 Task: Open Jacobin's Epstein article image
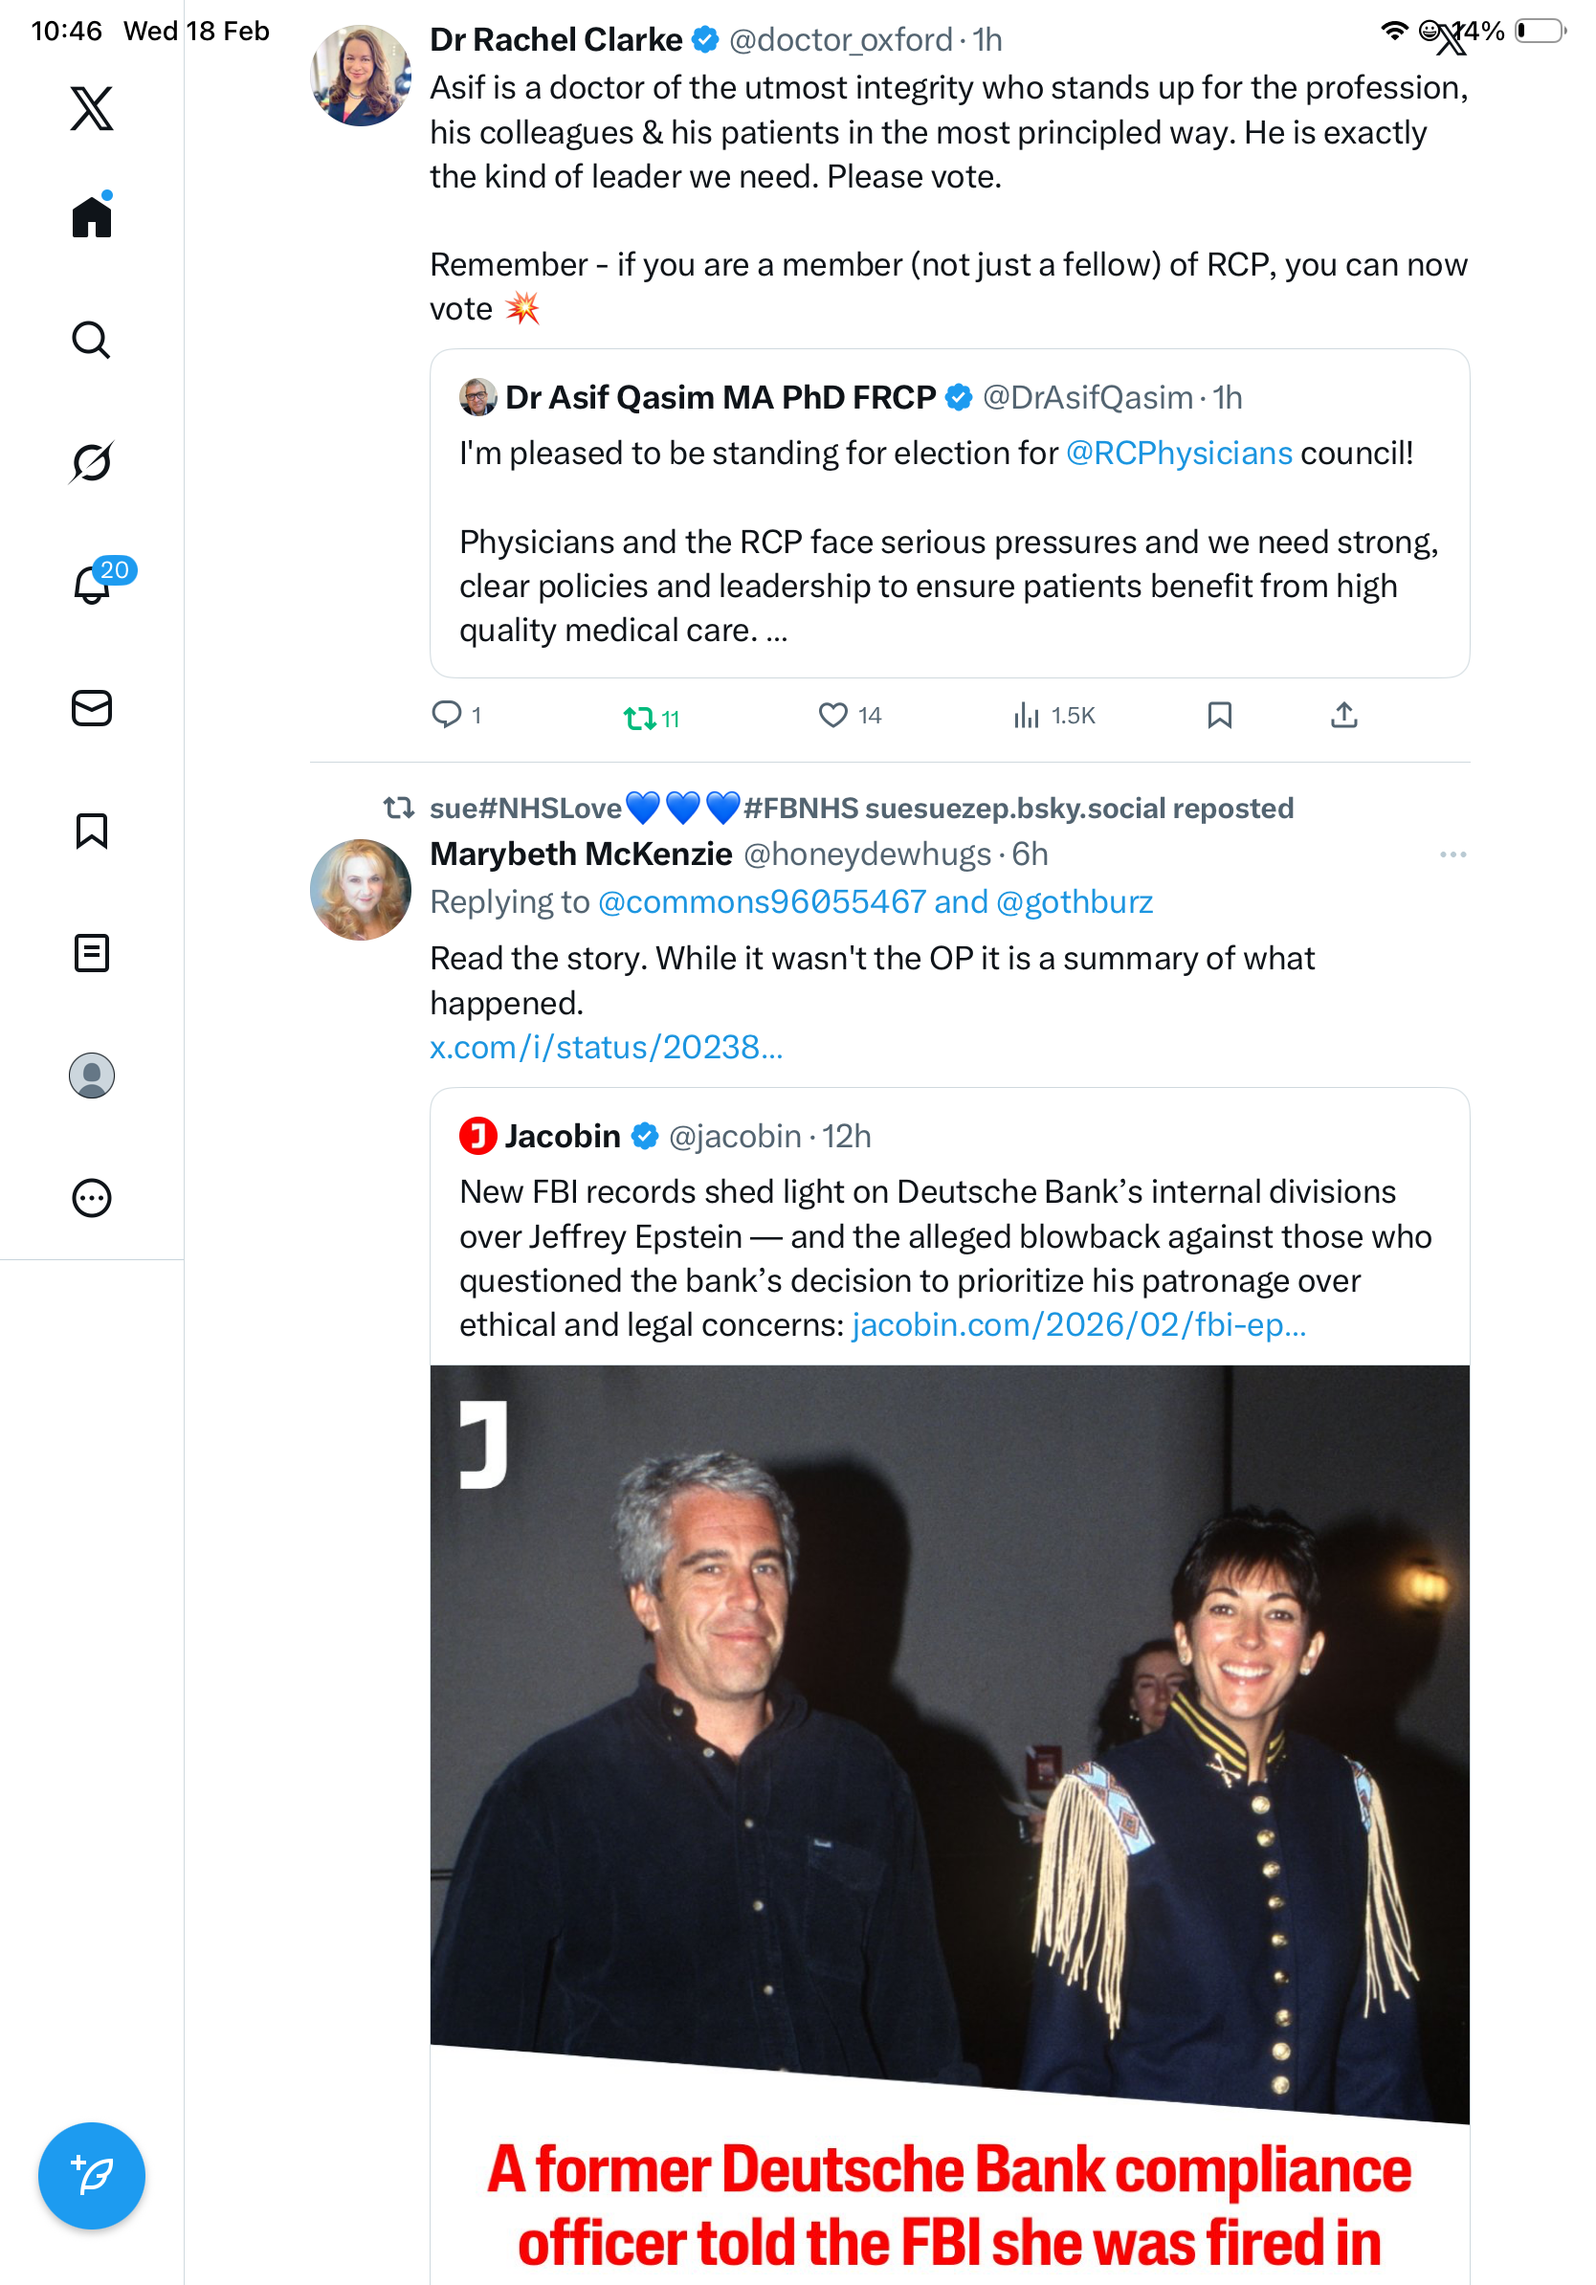pyautogui.click(x=949, y=1741)
